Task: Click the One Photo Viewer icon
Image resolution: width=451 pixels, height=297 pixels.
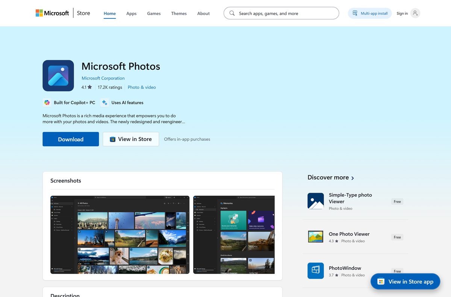Action: tap(316, 237)
